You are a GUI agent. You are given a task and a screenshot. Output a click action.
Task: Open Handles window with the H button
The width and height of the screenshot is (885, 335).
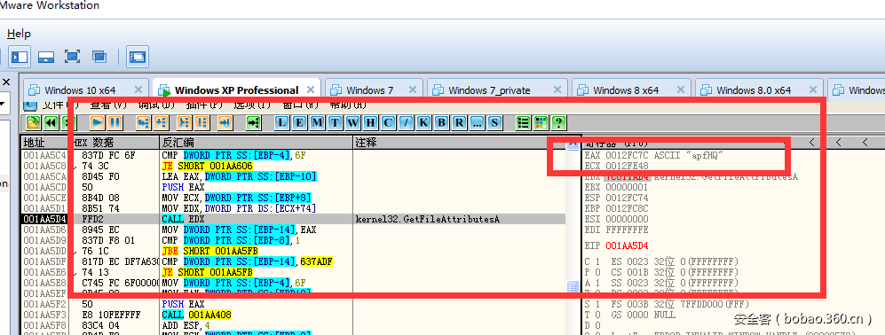(x=370, y=122)
